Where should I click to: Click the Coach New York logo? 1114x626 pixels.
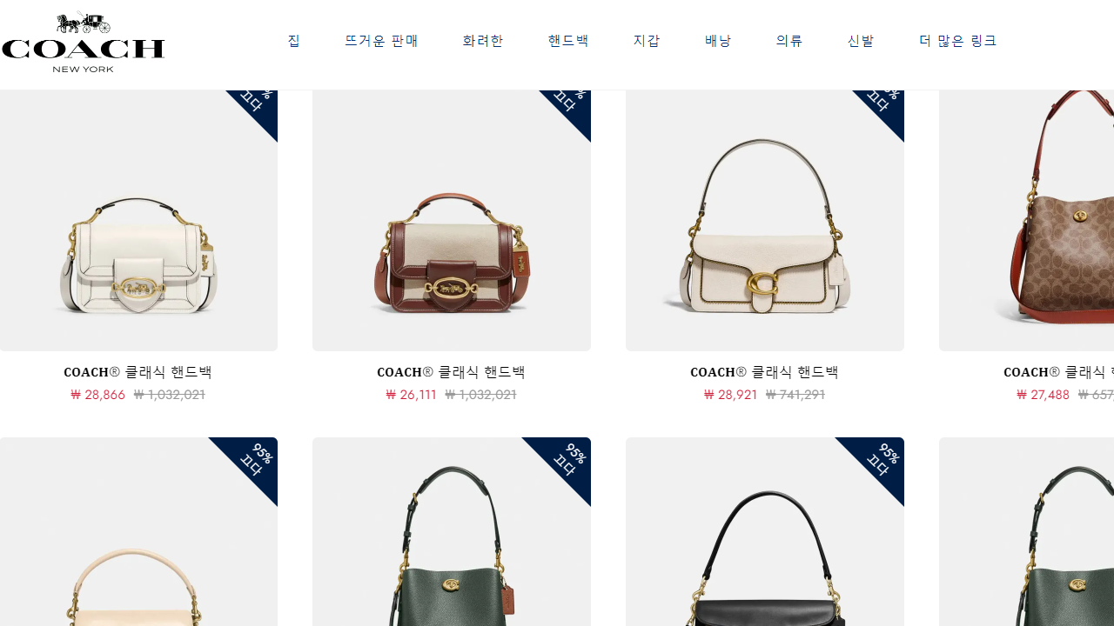83,42
